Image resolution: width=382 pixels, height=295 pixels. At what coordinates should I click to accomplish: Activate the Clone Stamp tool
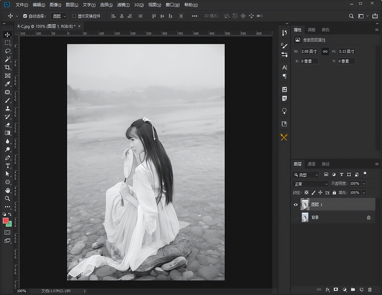[8, 109]
